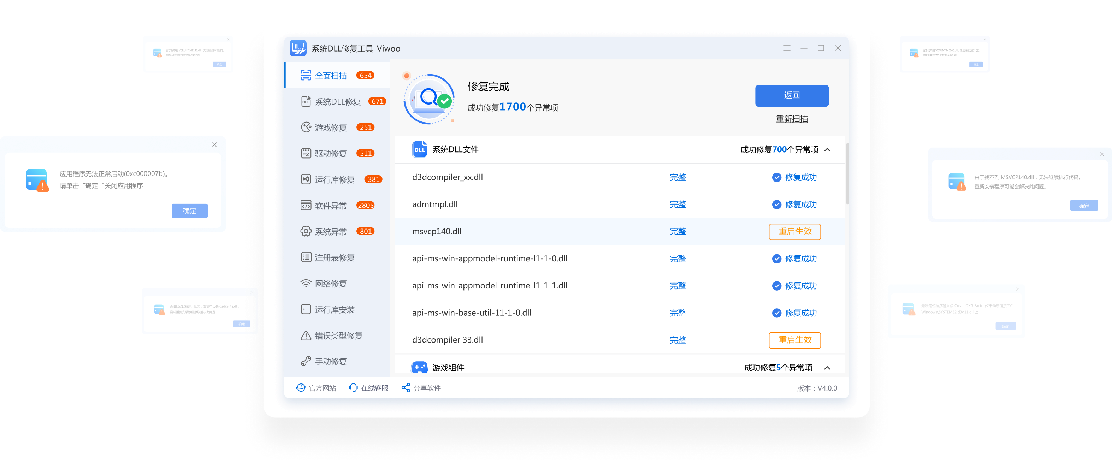The height and width of the screenshot is (464, 1112).
Task: Click the 系统异常 gear sidebar icon
Action: 306,231
